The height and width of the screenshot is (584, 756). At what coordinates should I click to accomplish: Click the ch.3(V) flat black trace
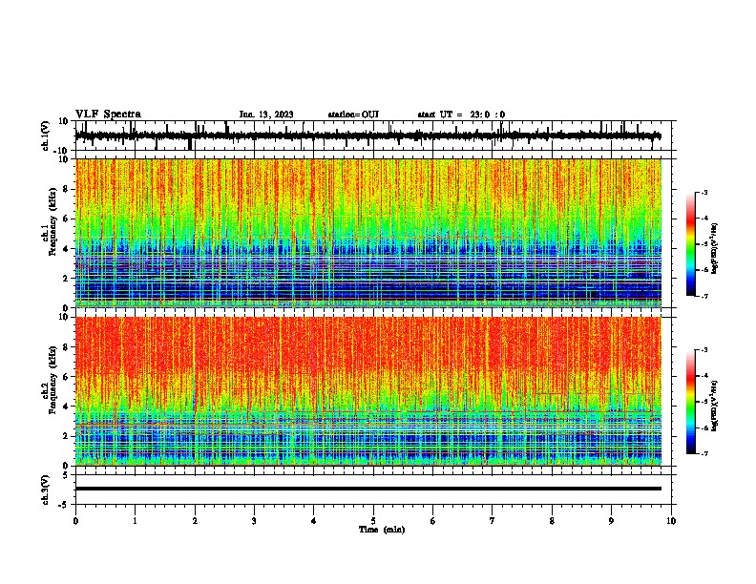click(368, 489)
